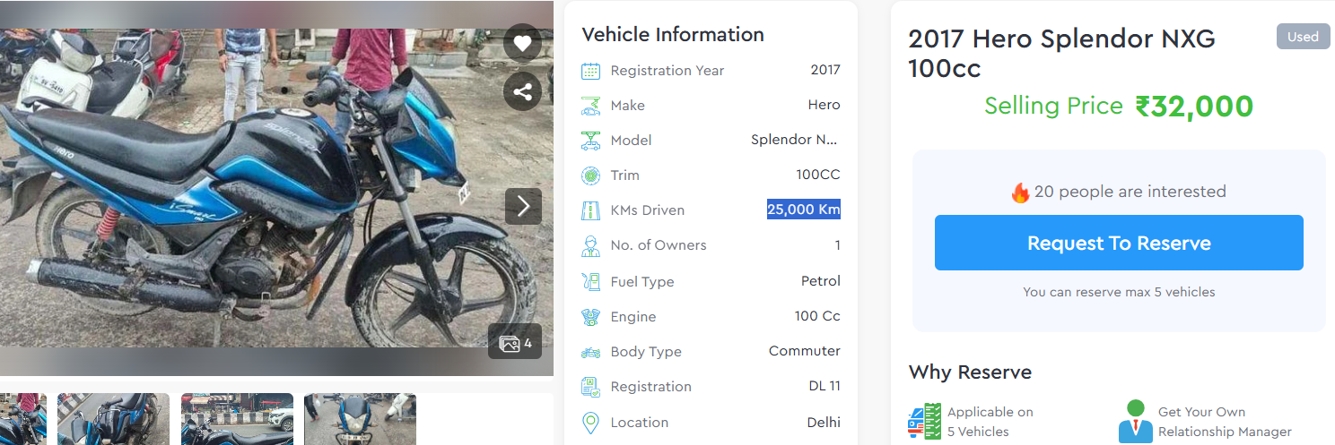Viewport: 1335px width, 445px height.
Task: Click the engine icon beside Engine row
Action: pyautogui.click(x=590, y=317)
